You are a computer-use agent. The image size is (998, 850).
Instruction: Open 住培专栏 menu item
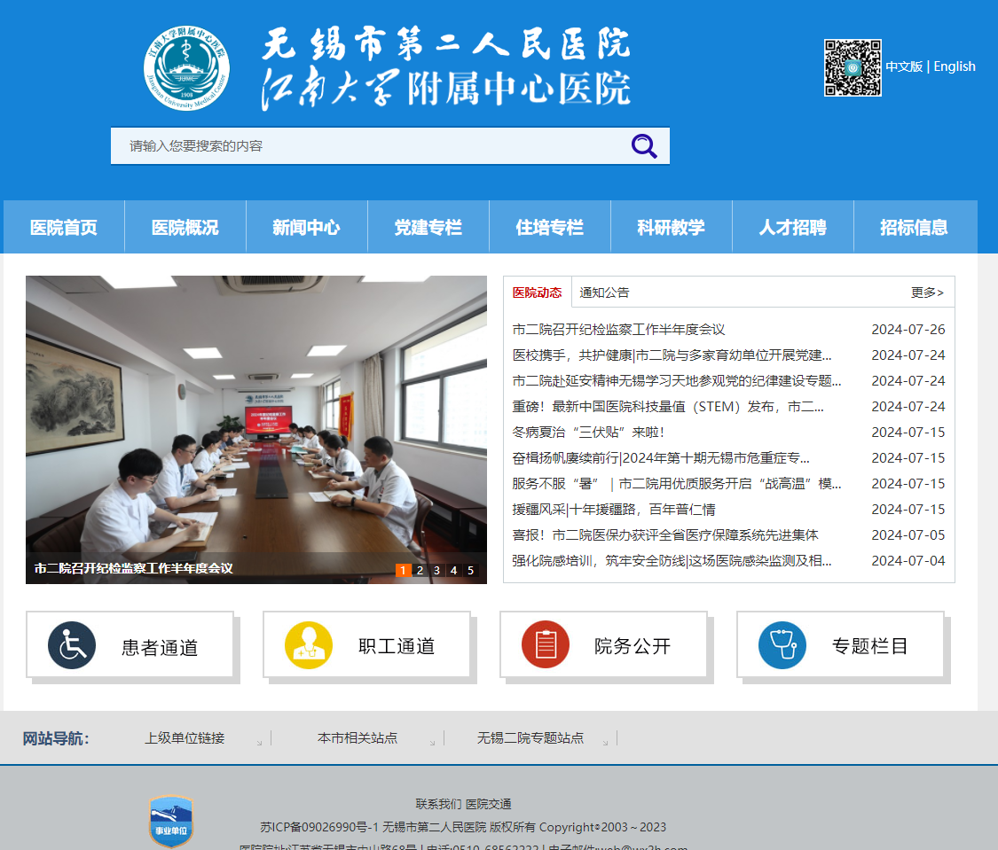(550, 227)
